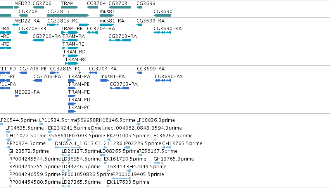Click the LD36954.5prime EST label

[x=81, y=159]
